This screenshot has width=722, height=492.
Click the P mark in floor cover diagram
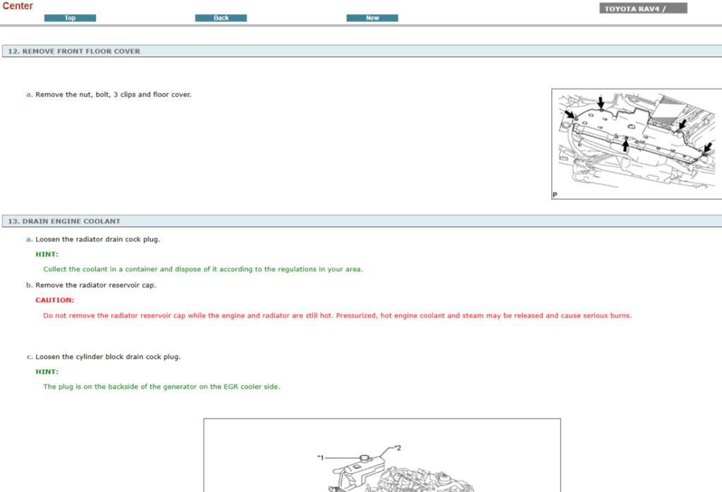click(x=555, y=194)
